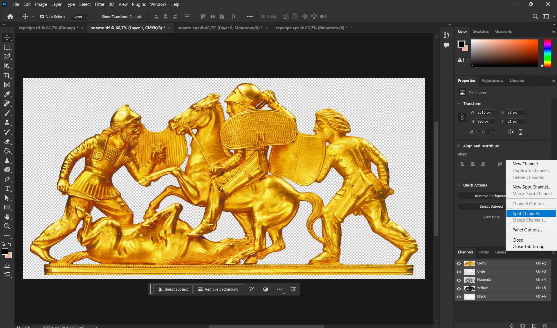This screenshot has height=328, width=557.
Task: Flip layer horizontally in Transform section
Action: point(510,132)
